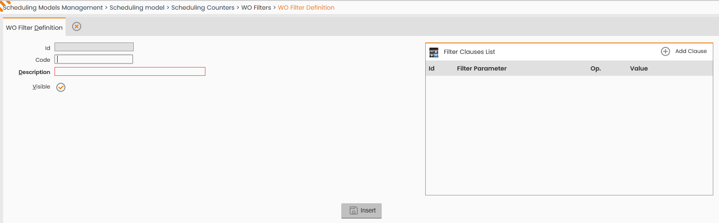Click the Id column header in clauses list
This screenshot has width=719, height=223.
click(x=431, y=68)
